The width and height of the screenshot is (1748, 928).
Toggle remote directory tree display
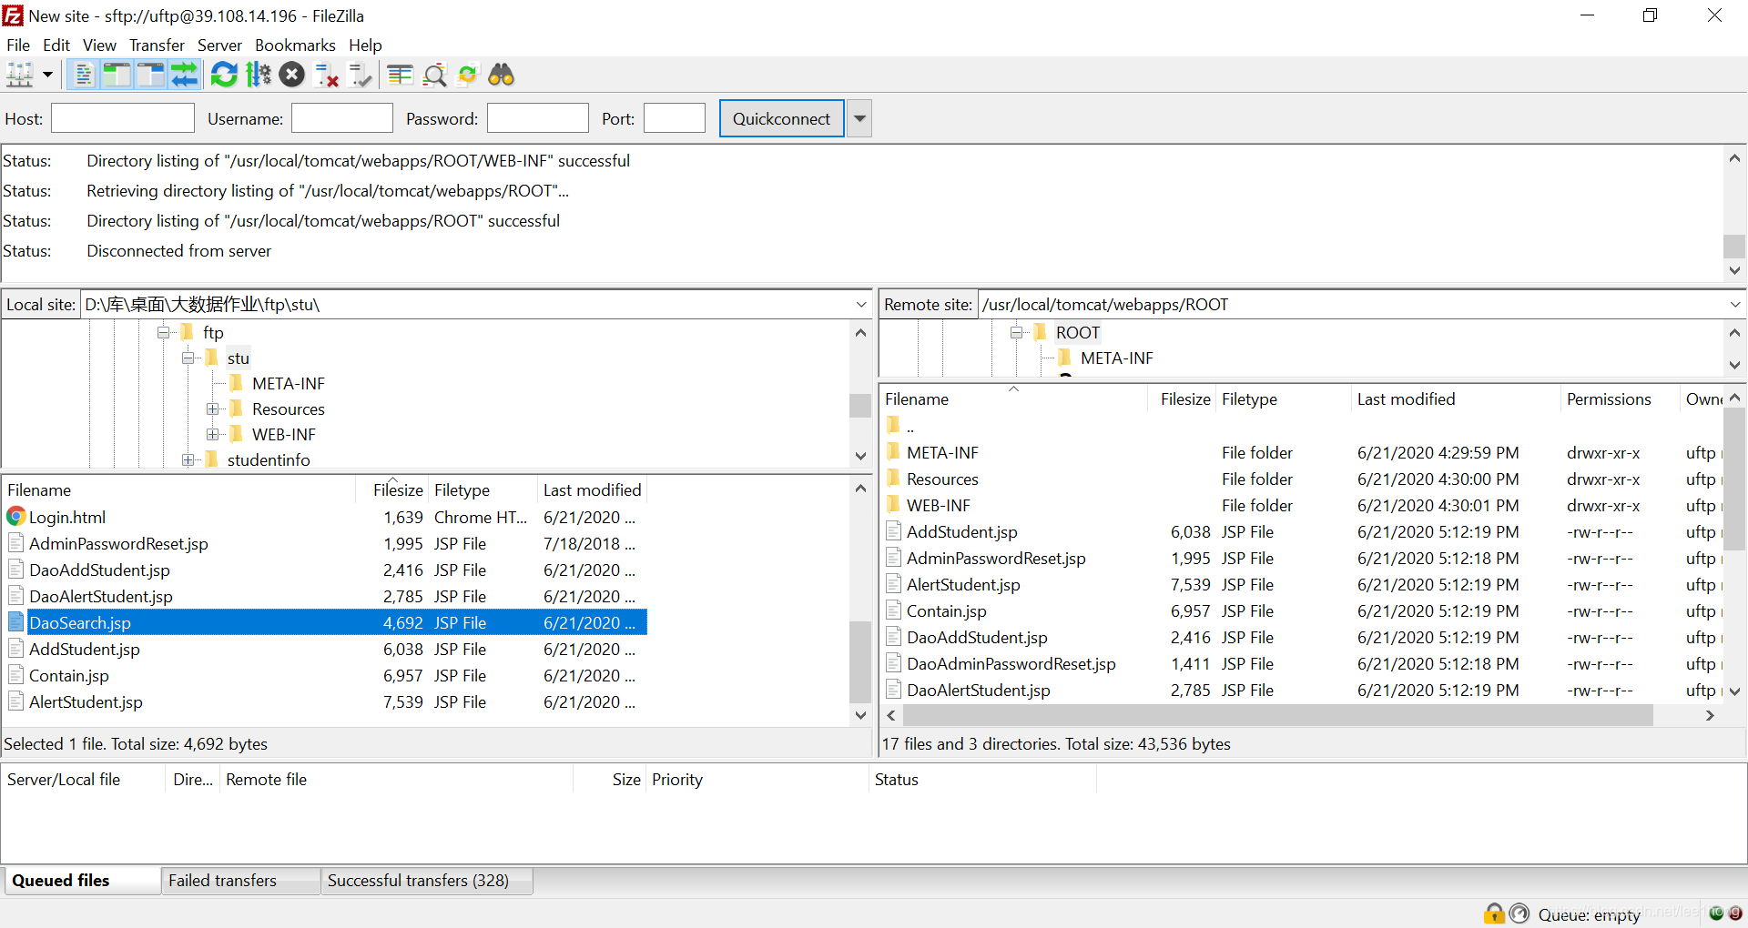(150, 75)
